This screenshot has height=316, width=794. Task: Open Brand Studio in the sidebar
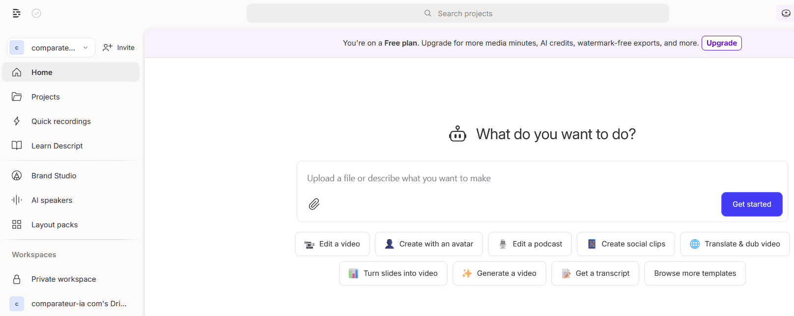click(x=54, y=176)
